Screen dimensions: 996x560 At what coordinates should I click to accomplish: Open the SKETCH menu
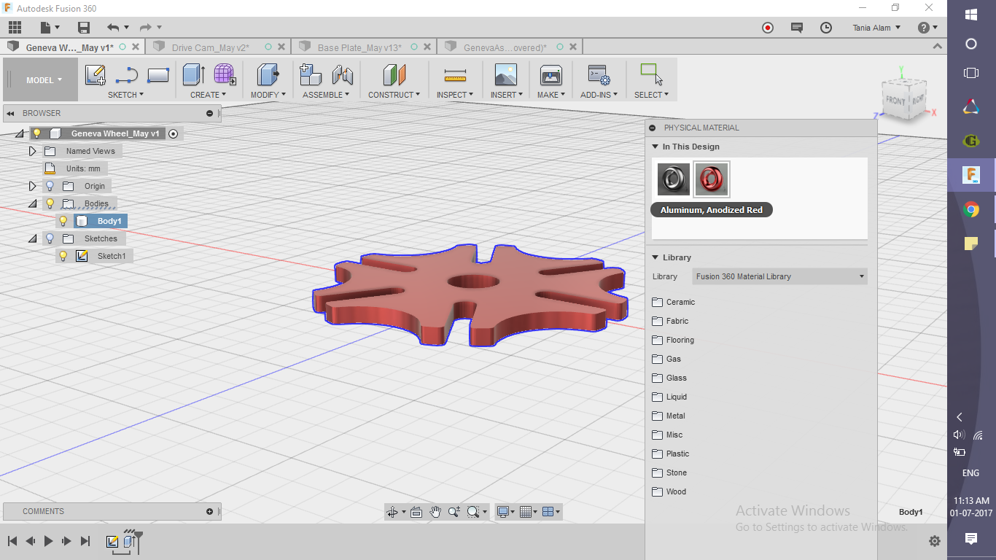[125, 95]
